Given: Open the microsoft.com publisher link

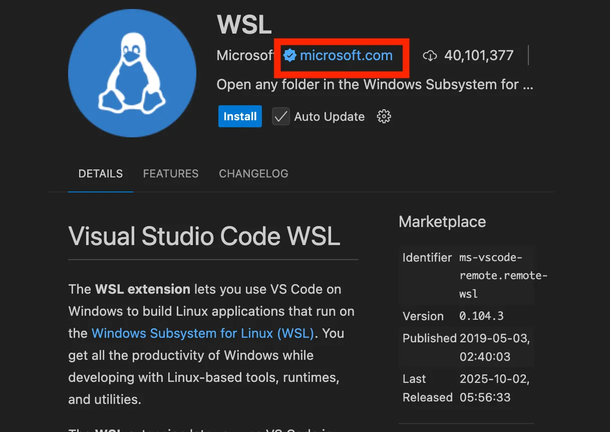Looking at the screenshot, I should pos(346,55).
